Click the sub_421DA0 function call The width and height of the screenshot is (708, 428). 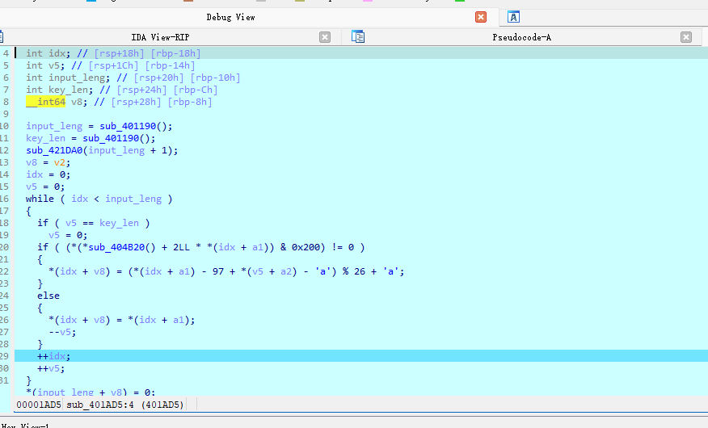coord(54,151)
